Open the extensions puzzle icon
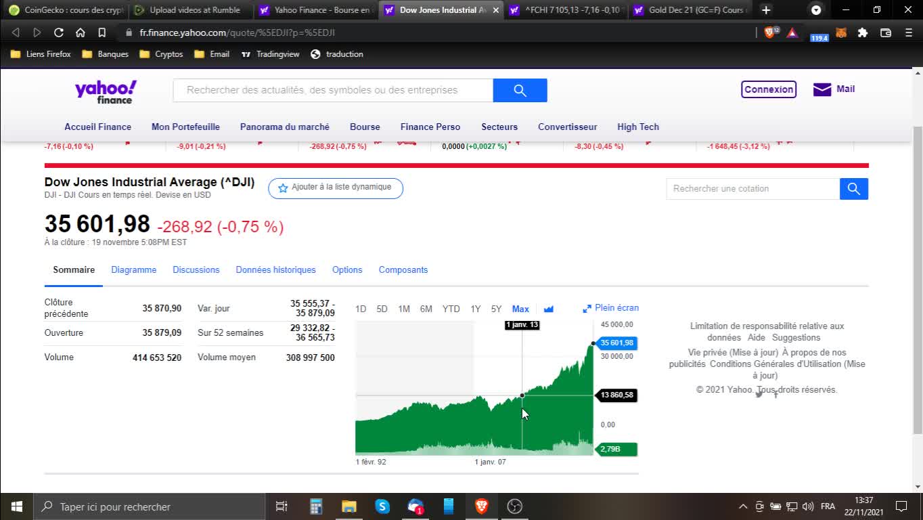The height and width of the screenshot is (520, 923). click(863, 32)
